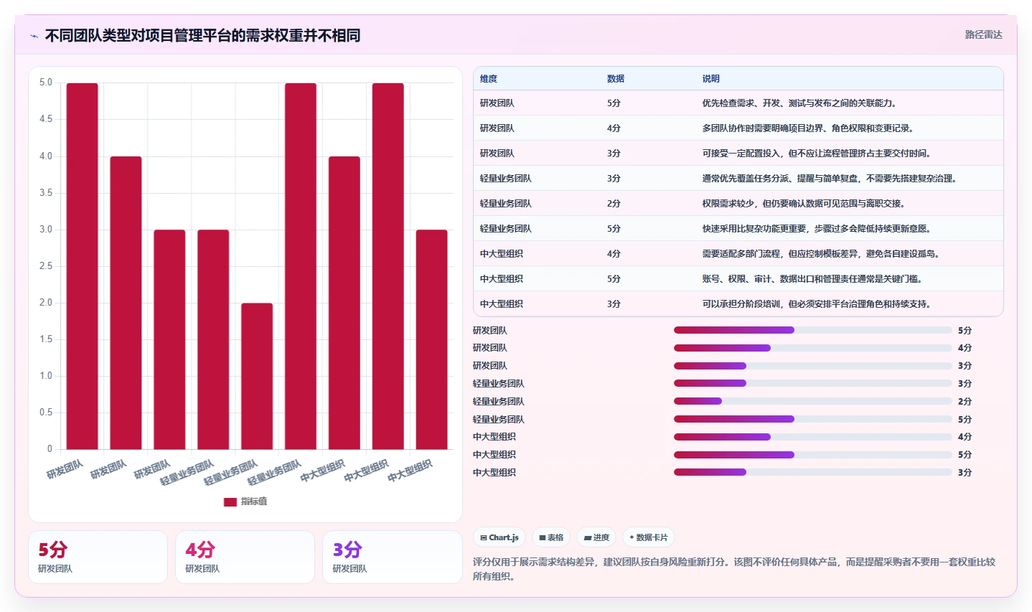The width and height of the screenshot is (1032, 612).
Task: Open the 5分 研发团队 data card
Action: pyautogui.click(x=98, y=557)
